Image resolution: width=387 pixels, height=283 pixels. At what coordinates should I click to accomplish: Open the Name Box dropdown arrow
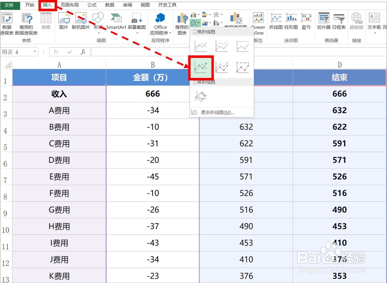pyautogui.click(x=35, y=52)
